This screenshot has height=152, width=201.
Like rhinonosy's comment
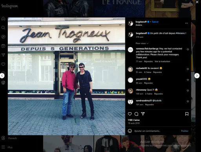click(x=188, y=91)
